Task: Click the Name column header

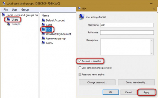Action: point(45,16)
